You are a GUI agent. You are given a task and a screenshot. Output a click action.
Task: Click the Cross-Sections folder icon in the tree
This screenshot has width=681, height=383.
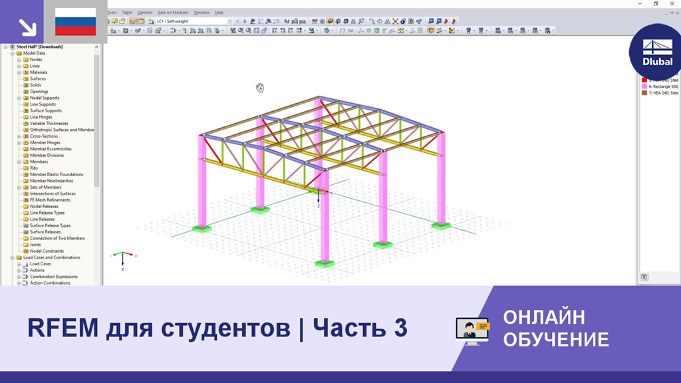26,136
